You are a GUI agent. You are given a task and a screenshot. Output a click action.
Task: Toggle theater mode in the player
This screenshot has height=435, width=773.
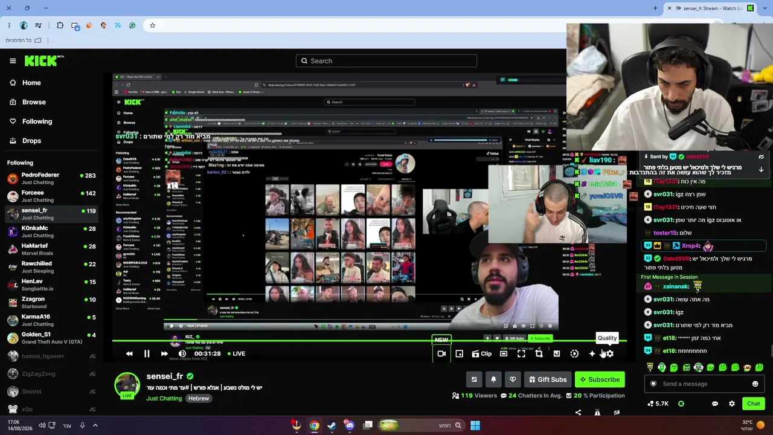pyautogui.click(x=504, y=353)
